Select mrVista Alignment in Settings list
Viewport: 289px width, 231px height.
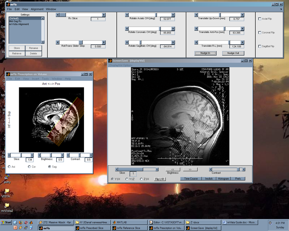20,24
